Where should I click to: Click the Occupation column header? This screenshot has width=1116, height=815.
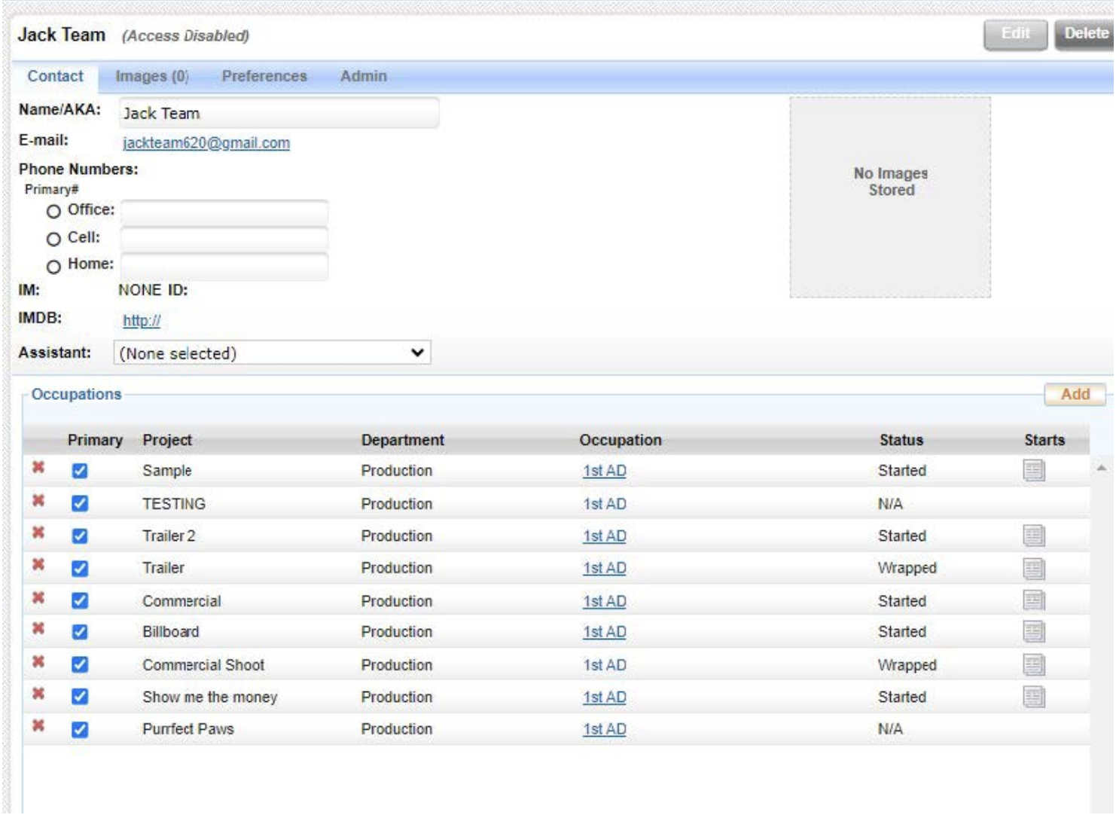pos(621,440)
